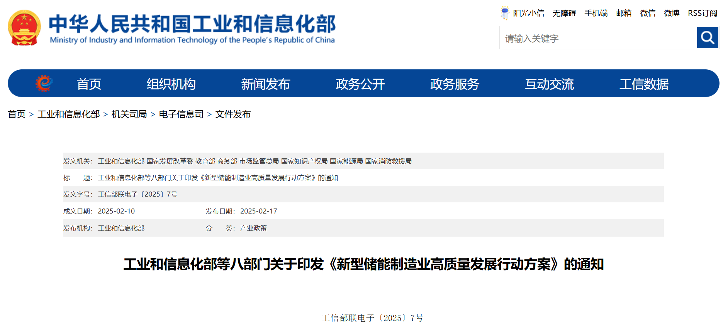728x333 pixels.
Task: Go to 新闻发布 section
Action: coord(265,84)
